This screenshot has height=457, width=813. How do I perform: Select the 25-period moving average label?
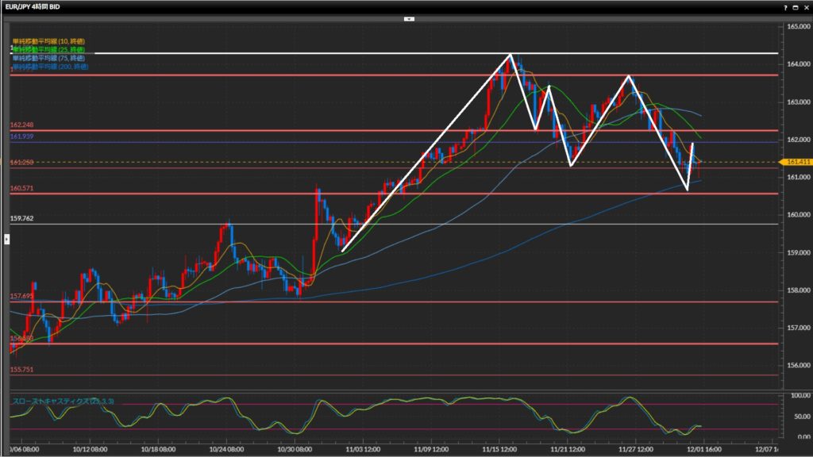click(48, 49)
